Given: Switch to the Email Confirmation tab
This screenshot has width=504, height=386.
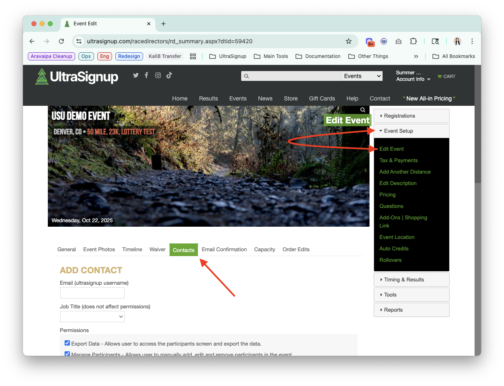Looking at the screenshot, I should coord(224,250).
